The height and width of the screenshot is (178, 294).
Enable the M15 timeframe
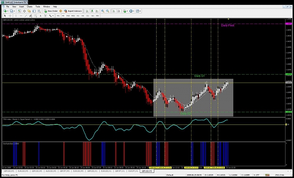[68, 15]
